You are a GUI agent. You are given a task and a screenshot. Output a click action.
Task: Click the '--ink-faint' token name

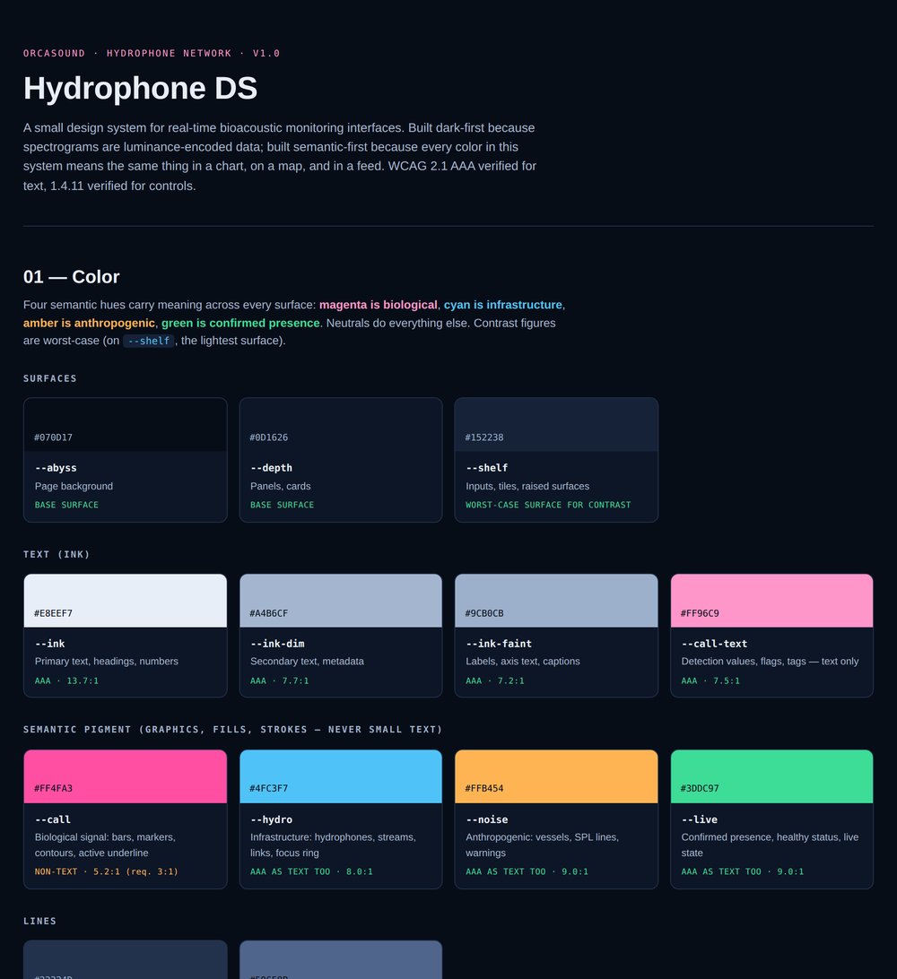pyautogui.click(x=499, y=644)
